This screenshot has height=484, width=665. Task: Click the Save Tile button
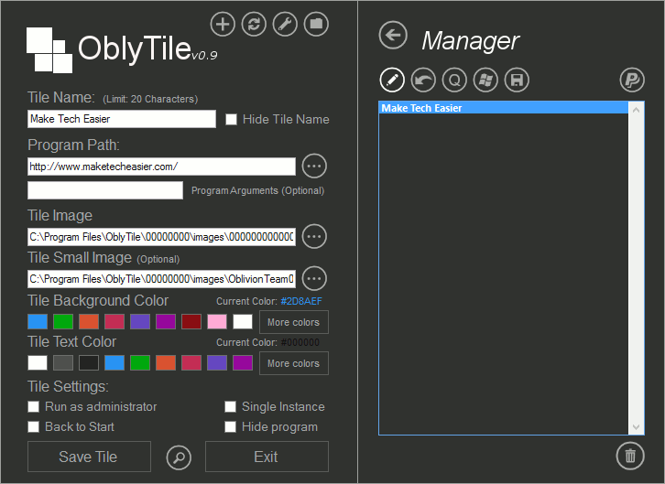click(x=89, y=457)
